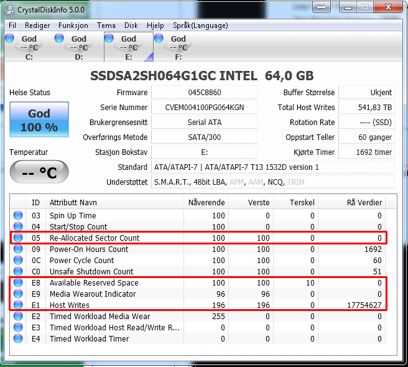Sort by Rå Verdier column header
Viewport: 408px width, 367px height.
[352, 202]
